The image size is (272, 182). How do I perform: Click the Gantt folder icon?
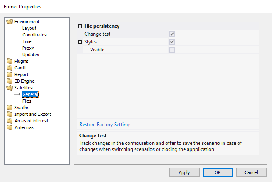[x=10, y=68]
